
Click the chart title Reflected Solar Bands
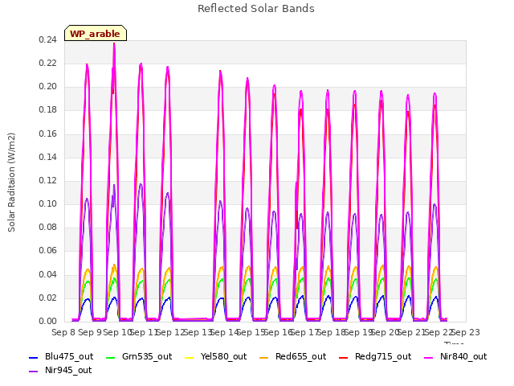click(256, 8)
